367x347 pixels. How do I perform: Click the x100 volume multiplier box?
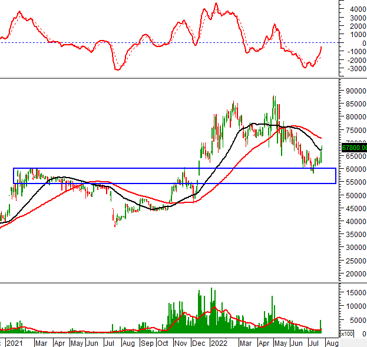pyautogui.click(x=347, y=334)
